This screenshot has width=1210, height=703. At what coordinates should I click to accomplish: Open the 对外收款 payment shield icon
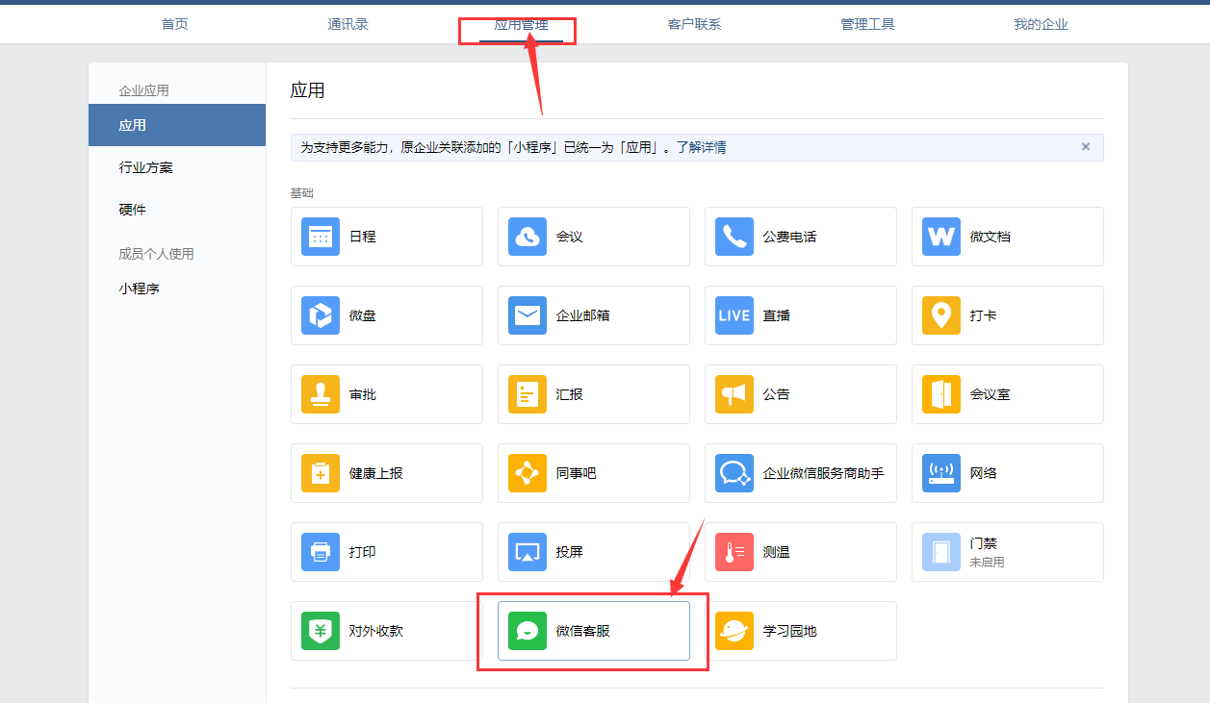(321, 631)
